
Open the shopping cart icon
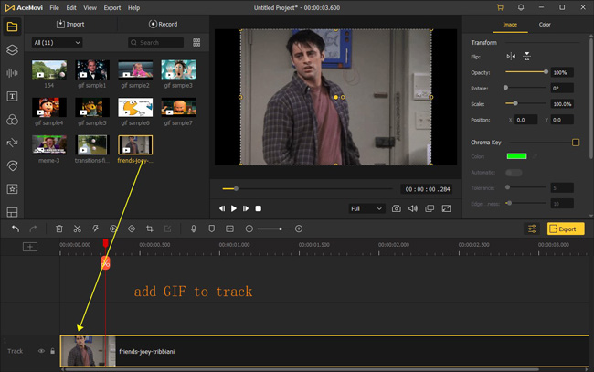[x=500, y=7]
